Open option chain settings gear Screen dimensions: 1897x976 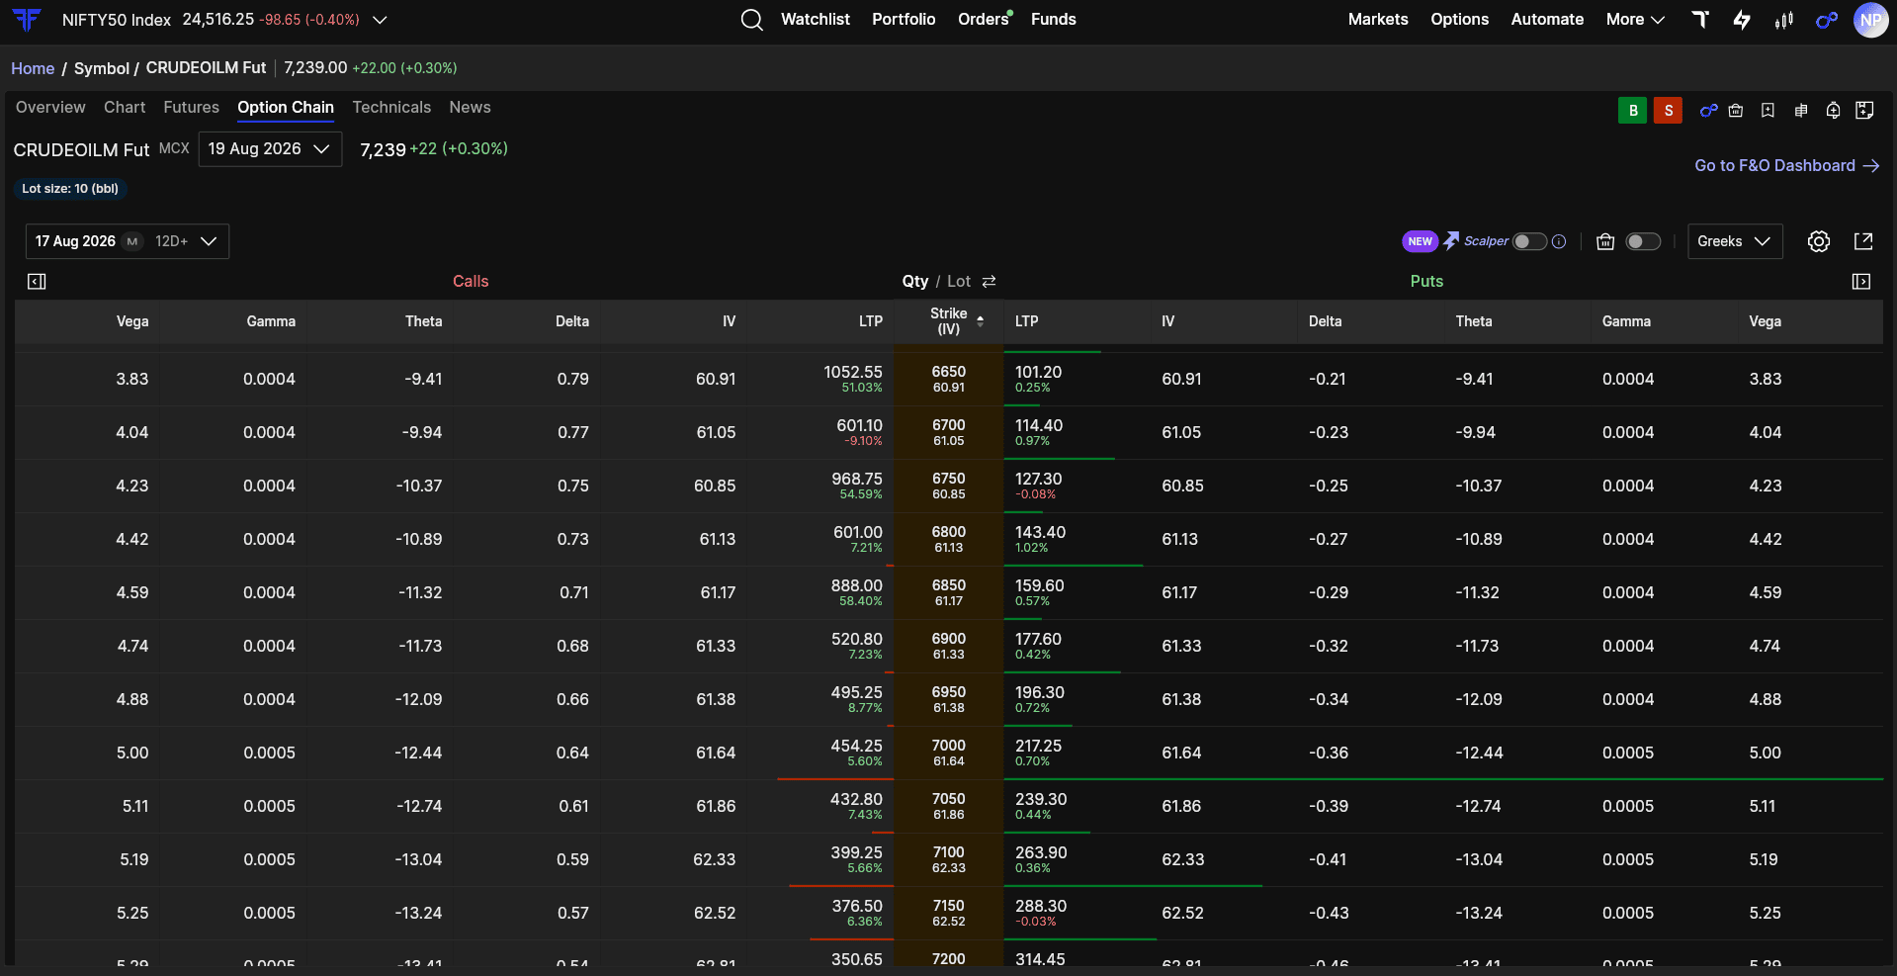pyautogui.click(x=1819, y=241)
